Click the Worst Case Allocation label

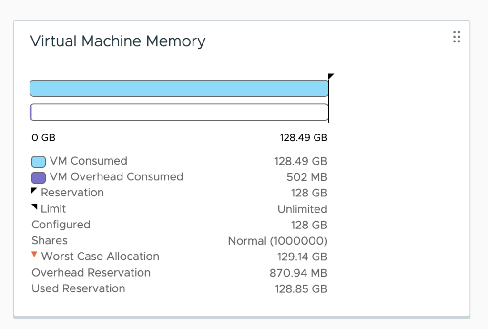click(x=100, y=257)
